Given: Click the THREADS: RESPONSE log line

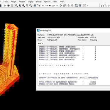Looking at the screenshot, I should (67, 55).
